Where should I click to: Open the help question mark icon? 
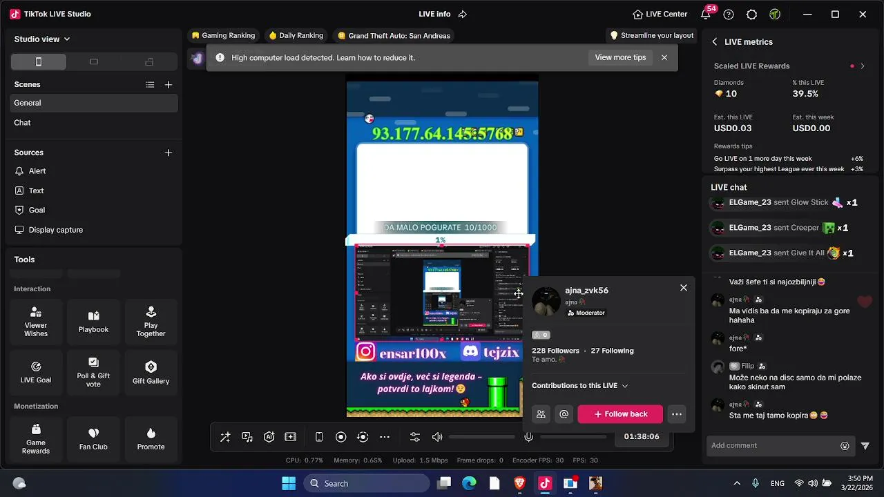tap(729, 14)
